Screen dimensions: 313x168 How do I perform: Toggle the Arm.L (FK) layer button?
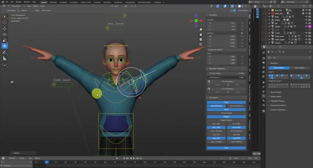(x=216, y=127)
